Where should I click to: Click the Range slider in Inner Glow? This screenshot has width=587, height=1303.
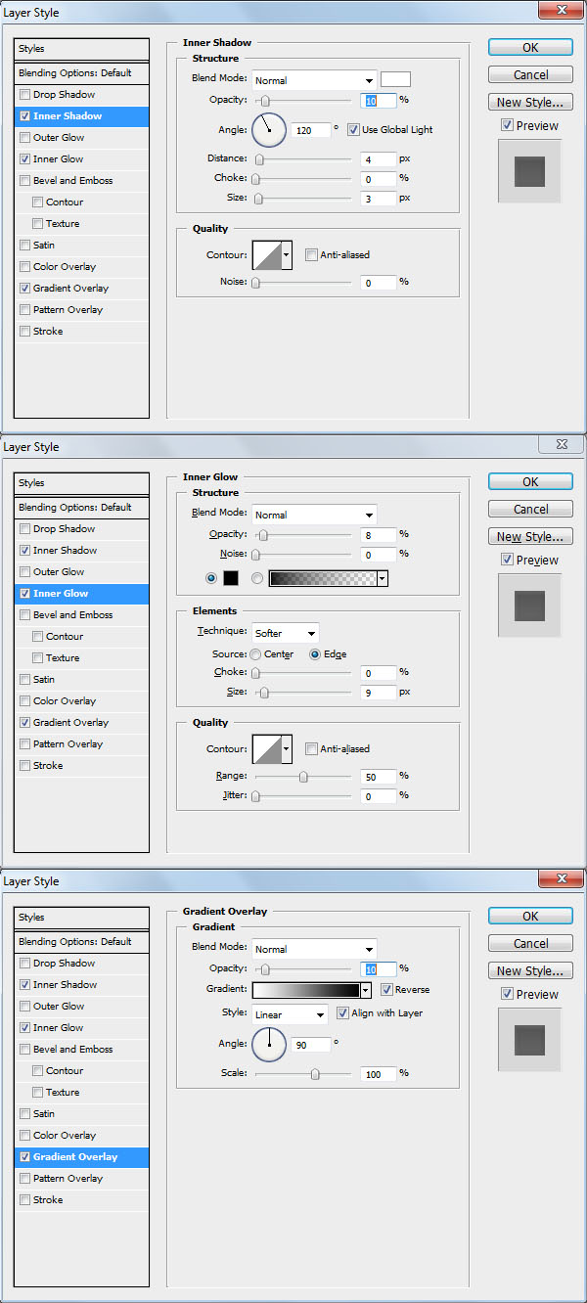[x=303, y=777]
